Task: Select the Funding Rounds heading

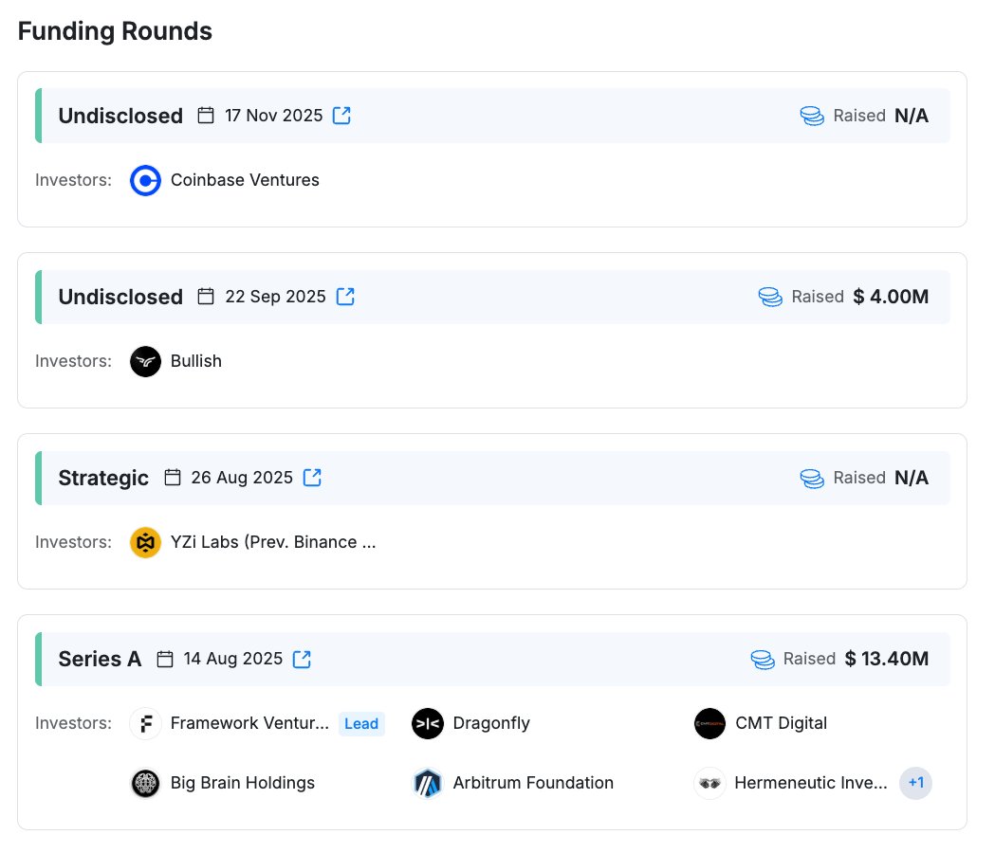Action: pyautogui.click(x=115, y=31)
